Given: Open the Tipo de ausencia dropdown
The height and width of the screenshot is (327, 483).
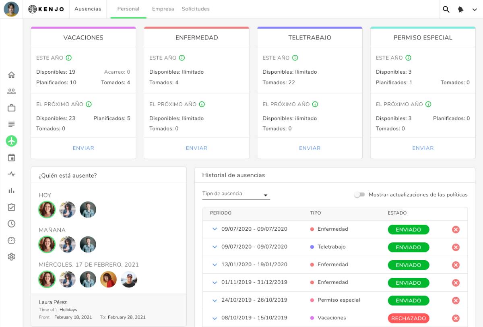Looking at the screenshot, I should pyautogui.click(x=236, y=195).
